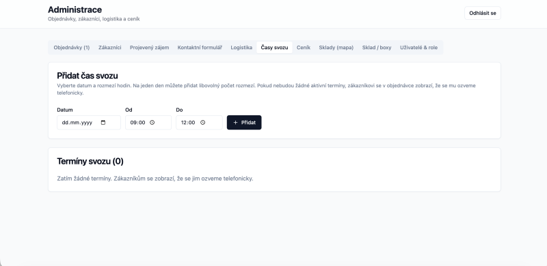This screenshot has width=547, height=266.
Task: Open the Objednávky (1) tab
Action: 72,47
